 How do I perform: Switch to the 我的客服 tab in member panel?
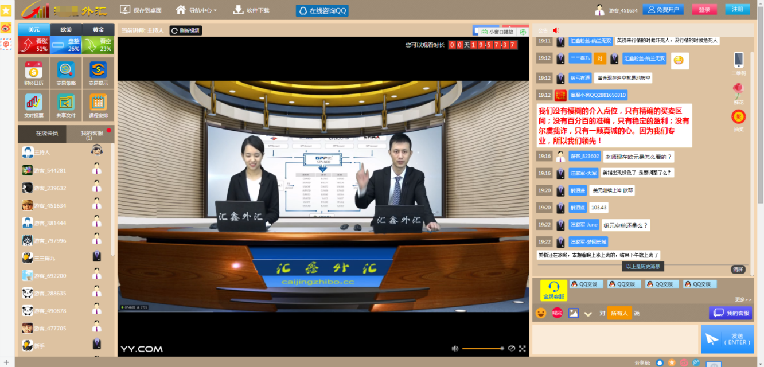pos(91,134)
